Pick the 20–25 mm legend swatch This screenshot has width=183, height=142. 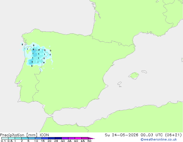52,138
